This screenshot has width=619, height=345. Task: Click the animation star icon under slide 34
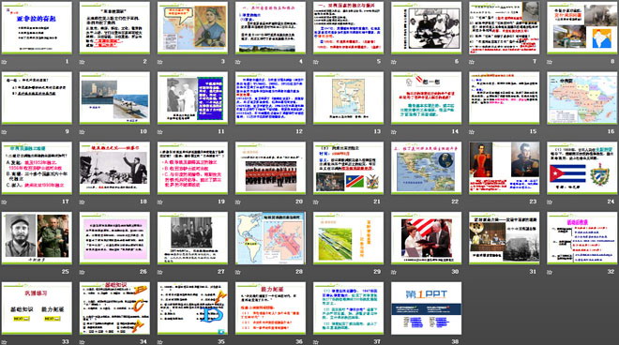pos(83,342)
